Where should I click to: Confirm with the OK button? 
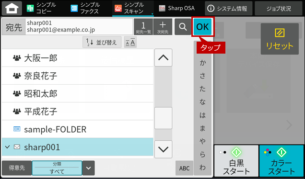point(202,27)
